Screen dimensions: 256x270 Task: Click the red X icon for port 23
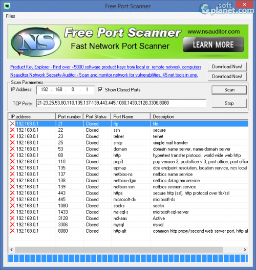(12, 136)
